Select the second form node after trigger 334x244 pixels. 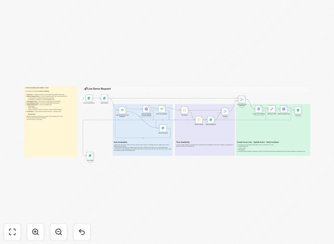pos(104,98)
